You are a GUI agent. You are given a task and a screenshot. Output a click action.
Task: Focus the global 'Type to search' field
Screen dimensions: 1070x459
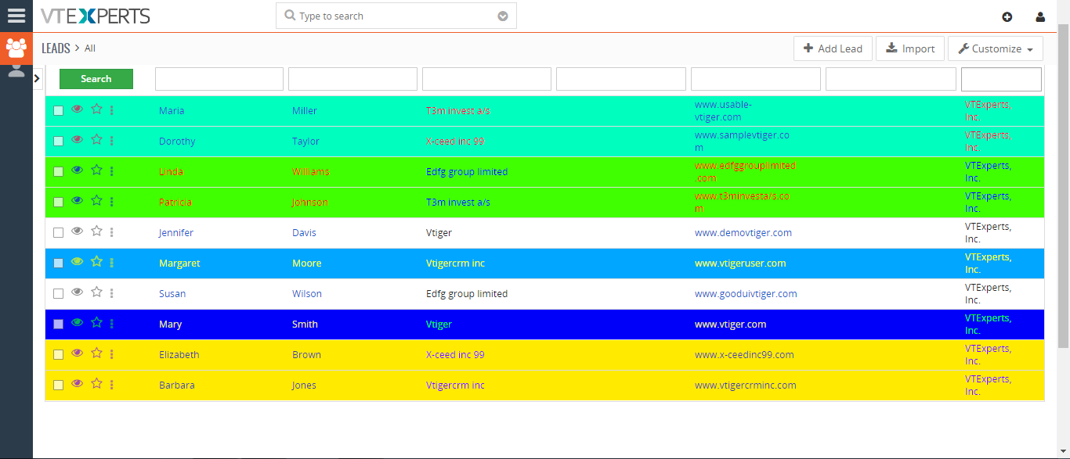[396, 16]
